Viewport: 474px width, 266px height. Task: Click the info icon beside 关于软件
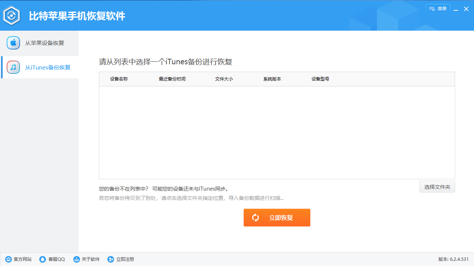click(x=77, y=259)
